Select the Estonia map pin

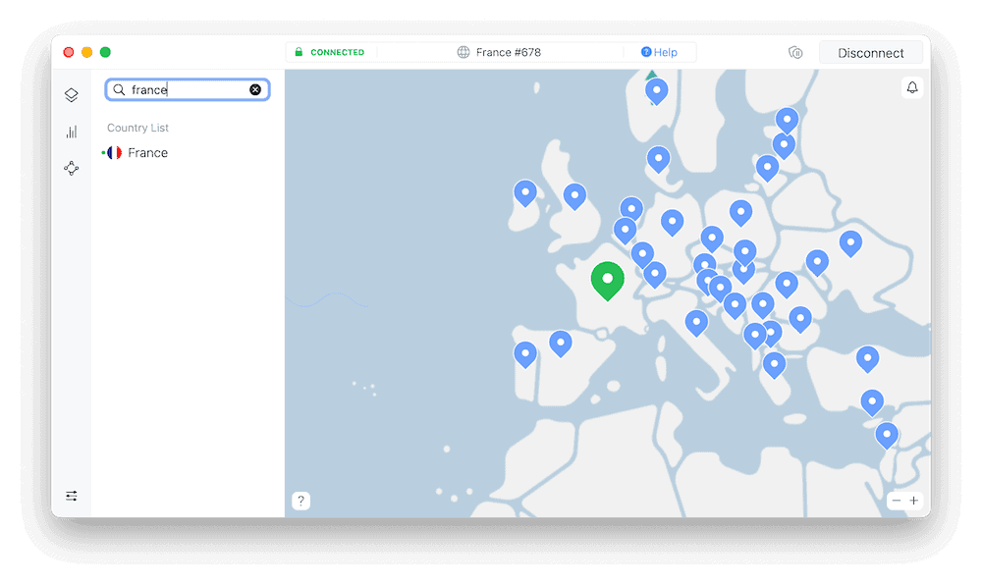pos(784,146)
